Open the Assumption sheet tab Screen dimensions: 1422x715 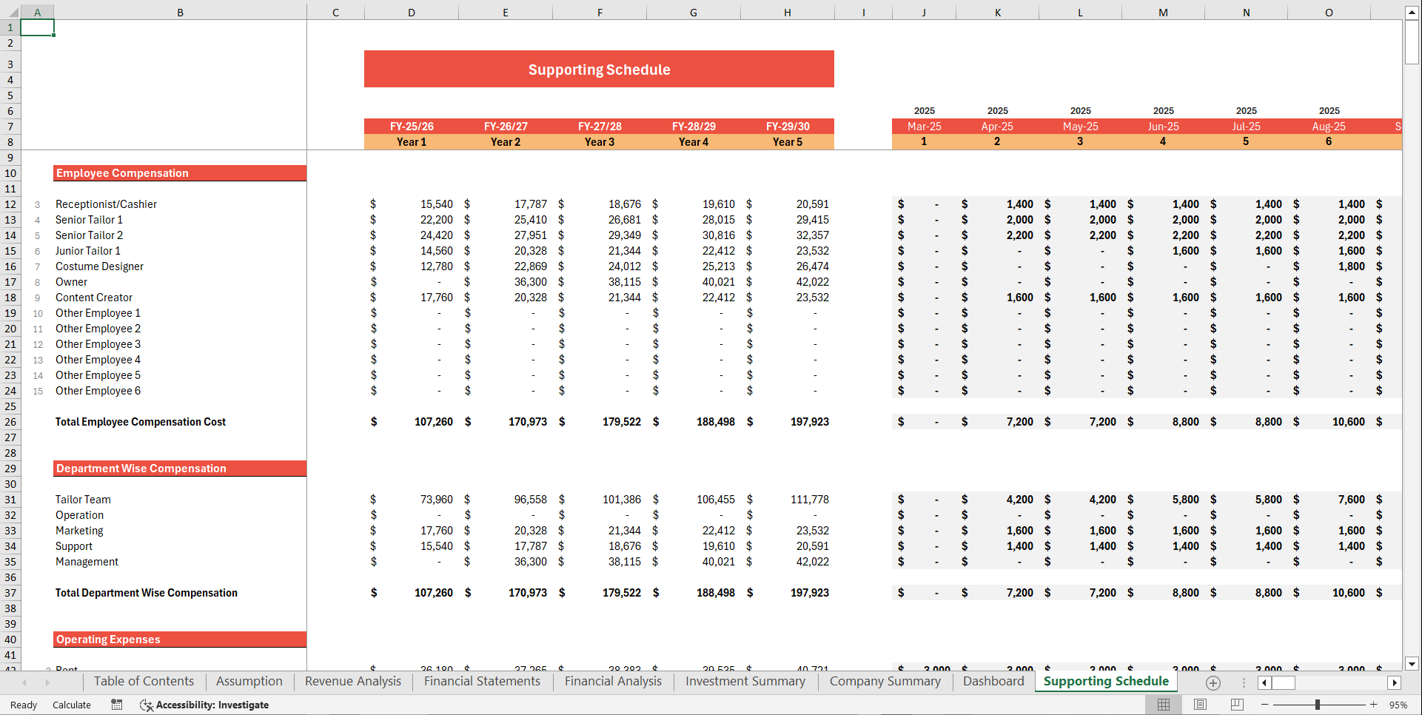(x=249, y=682)
